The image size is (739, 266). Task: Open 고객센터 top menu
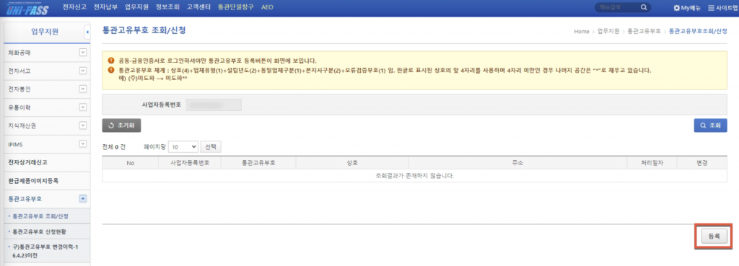199,7
